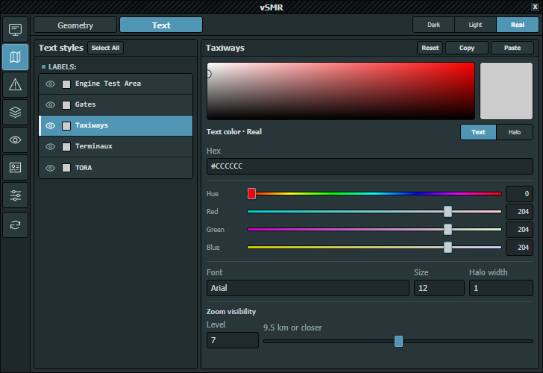Click the Blue slider handle
This screenshot has height=373, width=543.
point(448,247)
